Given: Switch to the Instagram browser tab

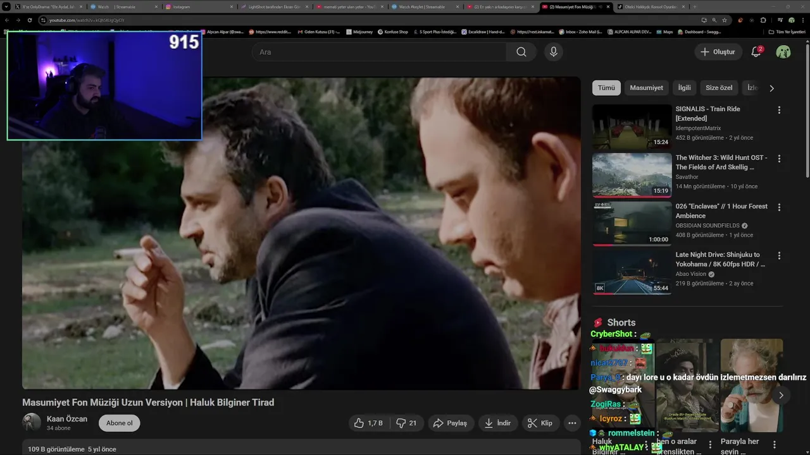Looking at the screenshot, I should click(199, 6).
